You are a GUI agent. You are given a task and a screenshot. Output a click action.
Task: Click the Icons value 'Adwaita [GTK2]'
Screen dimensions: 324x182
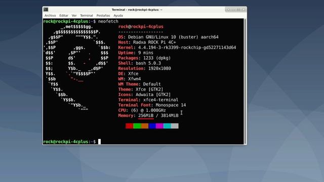153,95
